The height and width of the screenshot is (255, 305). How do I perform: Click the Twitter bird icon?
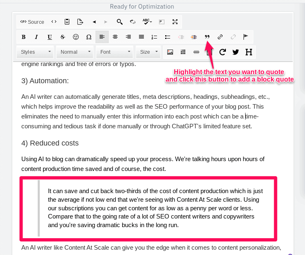pyautogui.click(x=236, y=52)
